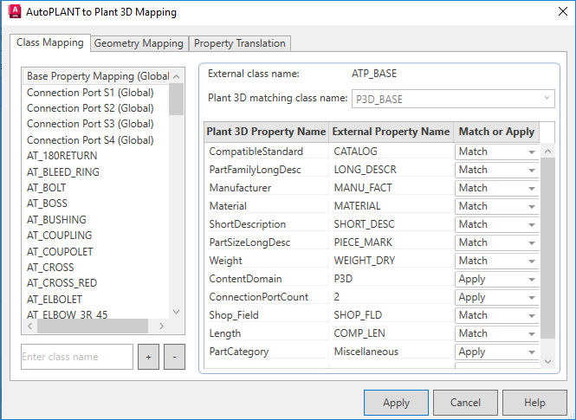Type in the Enter class name field
This screenshot has width=576, height=420.
point(76,357)
